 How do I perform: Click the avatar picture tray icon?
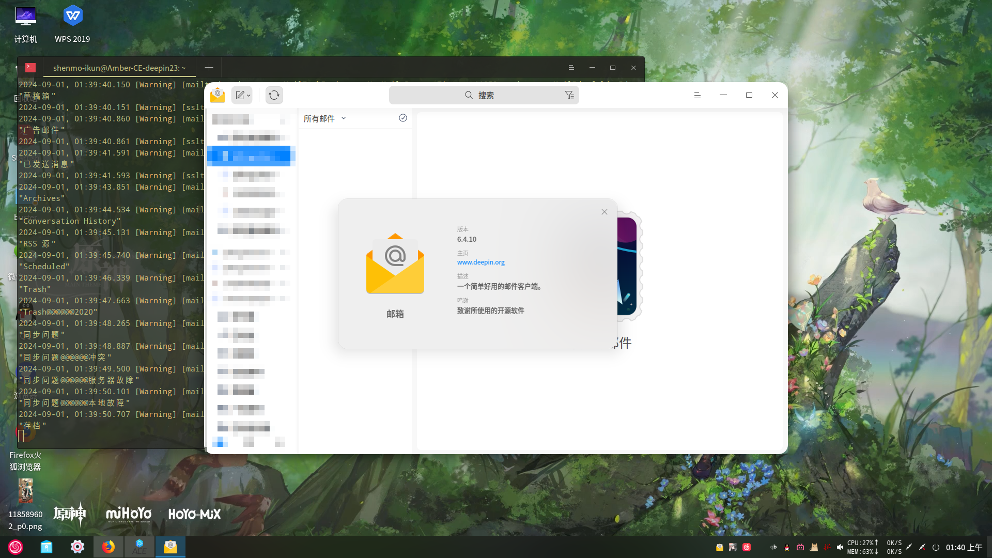click(733, 547)
